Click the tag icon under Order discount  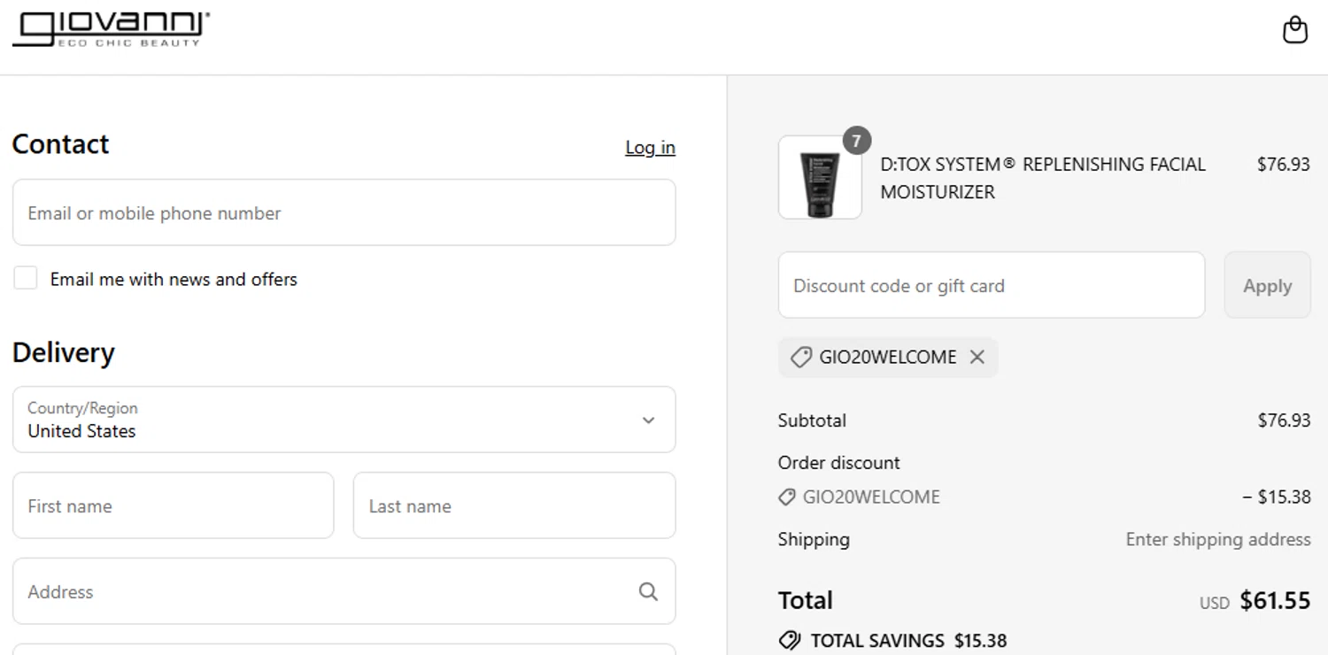pyautogui.click(x=786, y=497)
